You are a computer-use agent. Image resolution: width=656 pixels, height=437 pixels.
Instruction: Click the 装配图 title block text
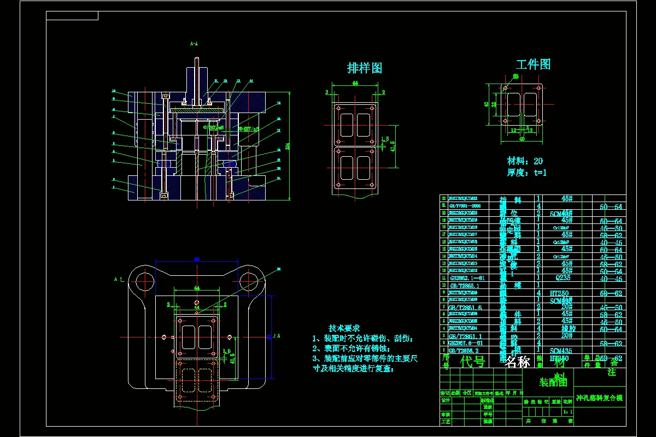click(553, 382)
